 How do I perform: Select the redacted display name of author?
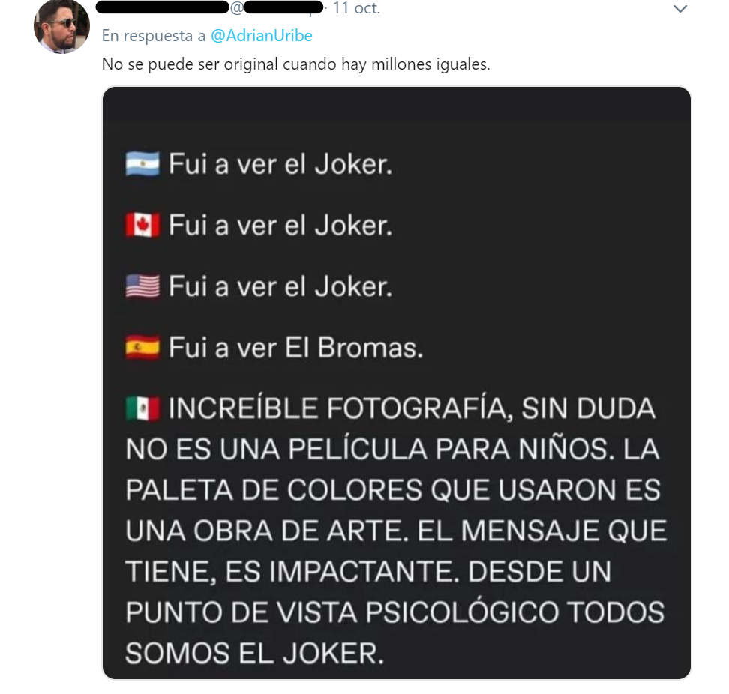(162, 7)
